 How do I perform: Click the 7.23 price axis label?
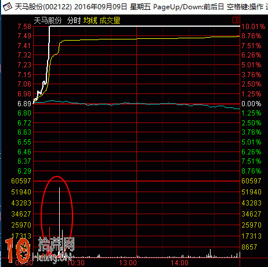click(24, 65)
